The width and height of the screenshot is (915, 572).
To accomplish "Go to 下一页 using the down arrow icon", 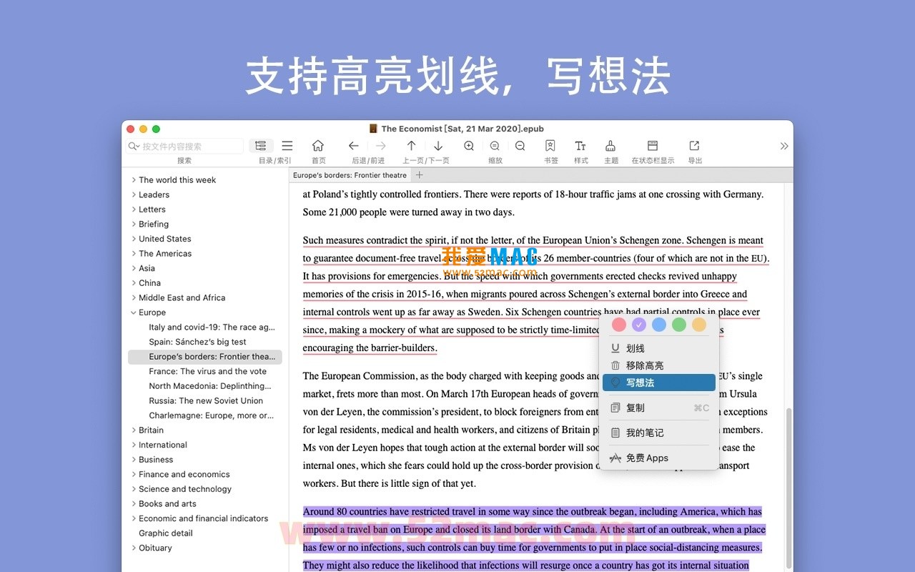I will [437, 145].
